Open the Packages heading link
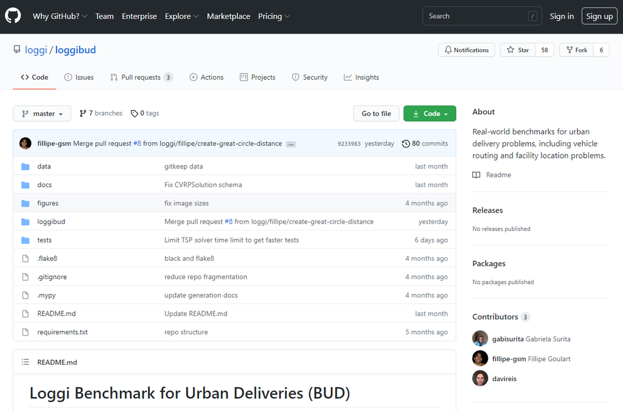The height and width of the screenshot is (411, 623). pos(489,264)
